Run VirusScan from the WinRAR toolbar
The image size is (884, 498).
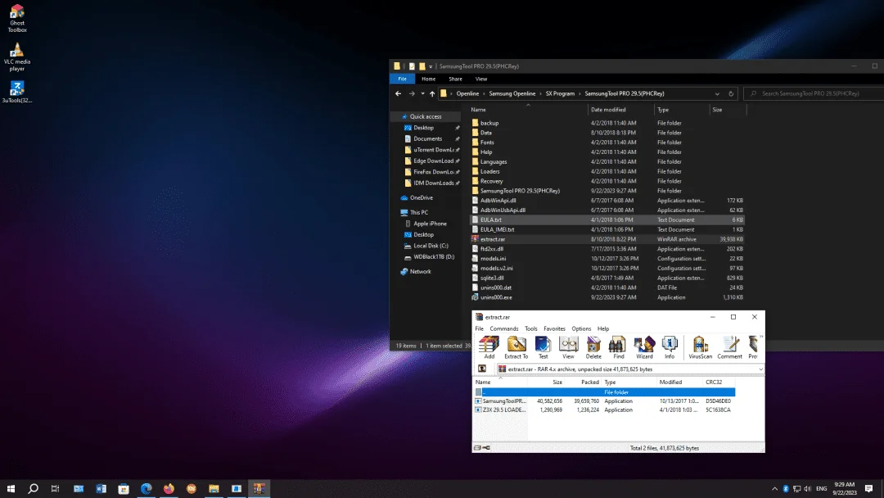click(700, 346)
